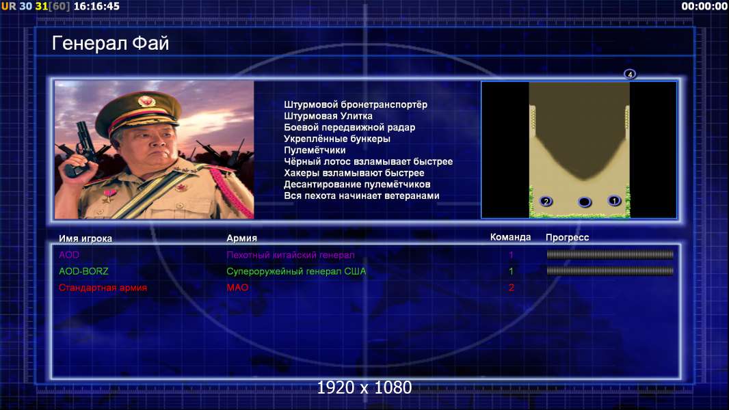Click army "Суперрружейный генерал США" entry
Image resolution: width=729 pixels, height=410 pixels.
[296, 271]
